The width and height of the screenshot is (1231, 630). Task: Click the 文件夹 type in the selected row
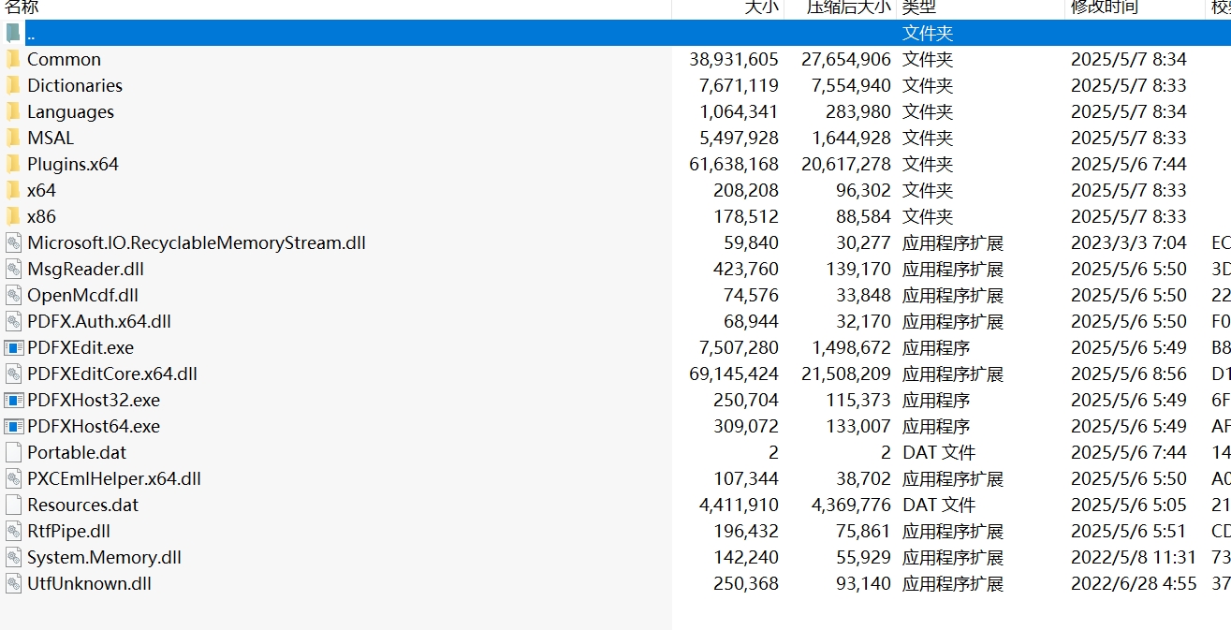[x=928, y=33]
